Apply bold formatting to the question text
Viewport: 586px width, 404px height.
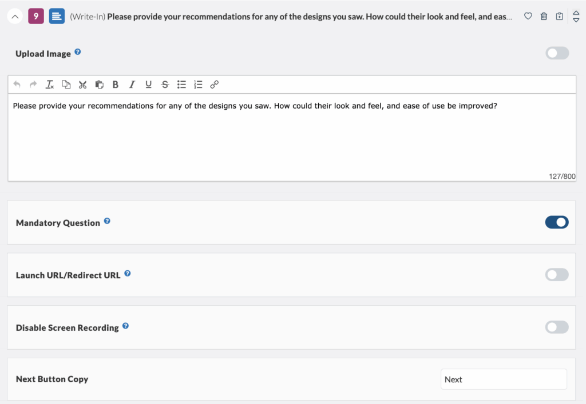tap(116, 84)
